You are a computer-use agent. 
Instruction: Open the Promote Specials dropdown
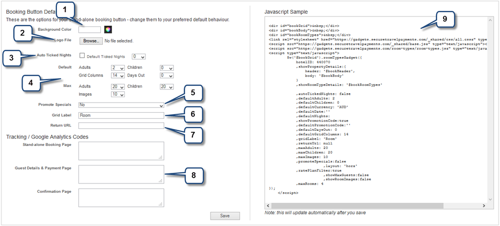pyautogui.click(x=121, y=105)
